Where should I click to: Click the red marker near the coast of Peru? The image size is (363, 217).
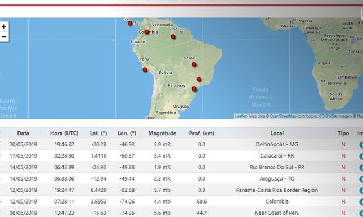point(145,70)
